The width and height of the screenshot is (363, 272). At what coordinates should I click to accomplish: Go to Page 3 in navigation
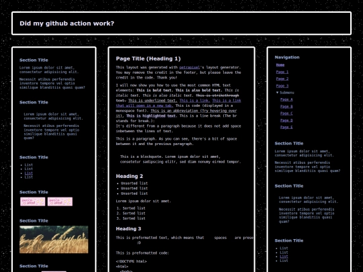282,86
